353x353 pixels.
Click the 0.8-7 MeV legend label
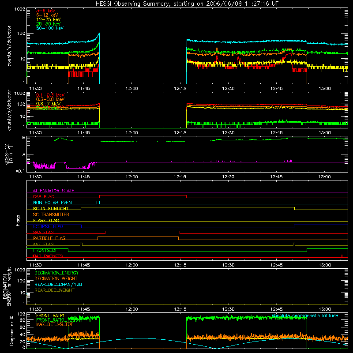[x=49, y=104]
